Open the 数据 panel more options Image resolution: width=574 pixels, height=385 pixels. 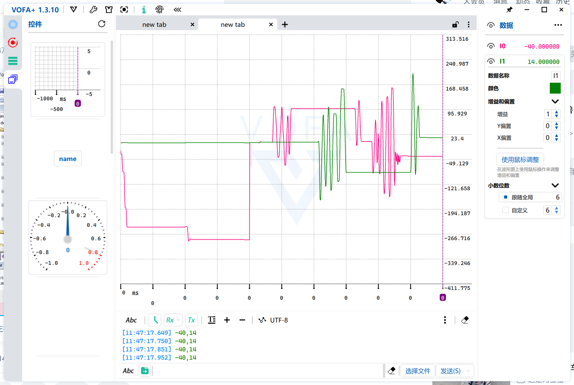tap(558, 25)
